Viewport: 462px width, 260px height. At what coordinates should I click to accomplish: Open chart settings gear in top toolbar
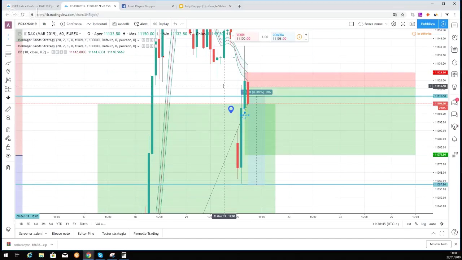pyautogui.click(x=393, y=24)
